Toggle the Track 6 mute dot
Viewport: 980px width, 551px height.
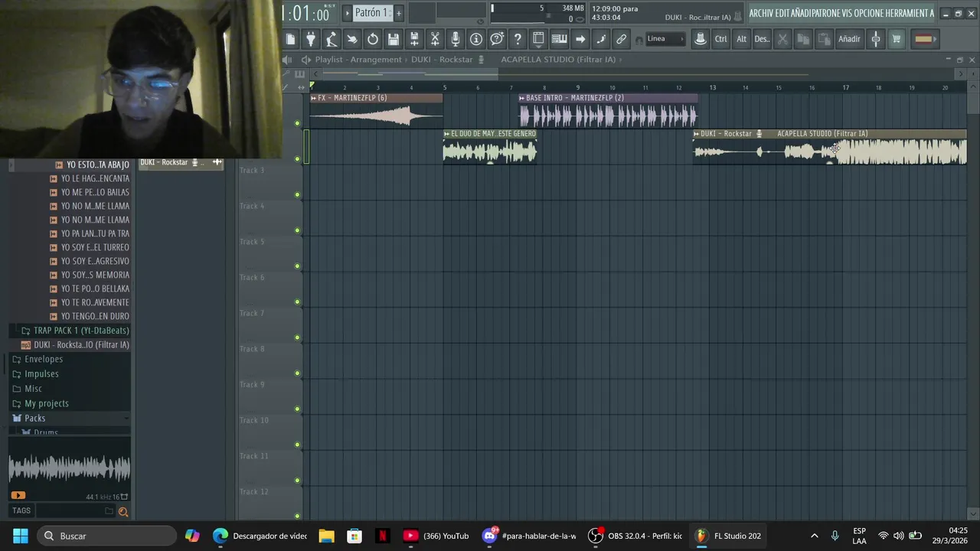click(297, 302)
